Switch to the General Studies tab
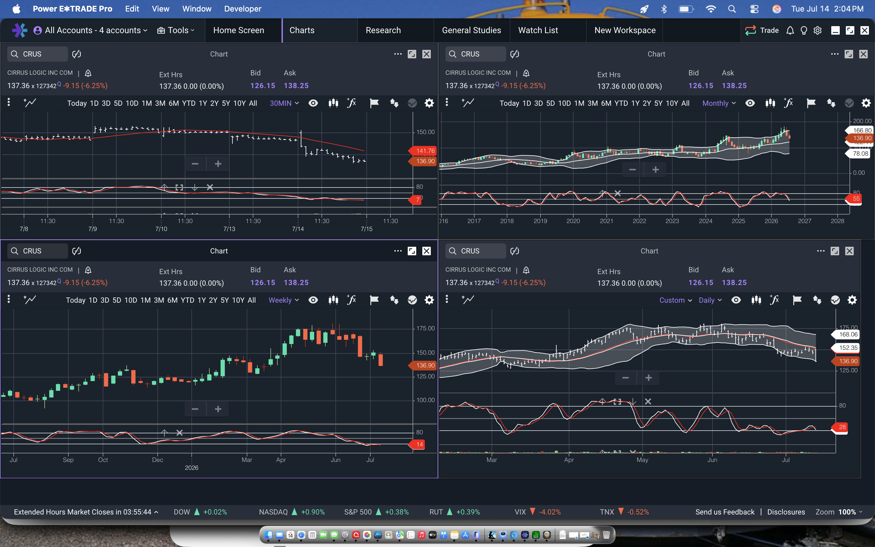875x547 pixels. [x=472, y=30]
